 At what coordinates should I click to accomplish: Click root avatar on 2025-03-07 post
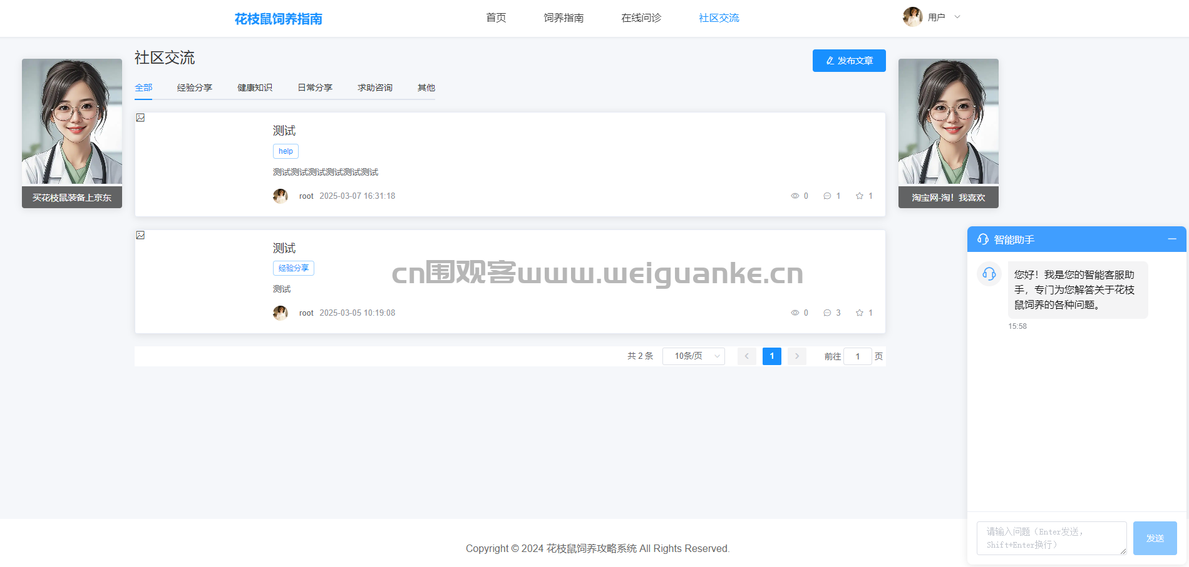coord(281,196)
